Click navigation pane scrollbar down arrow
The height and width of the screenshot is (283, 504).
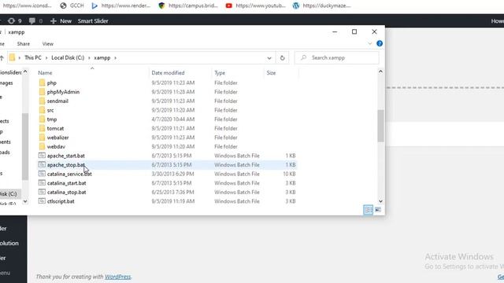(25, 201)
